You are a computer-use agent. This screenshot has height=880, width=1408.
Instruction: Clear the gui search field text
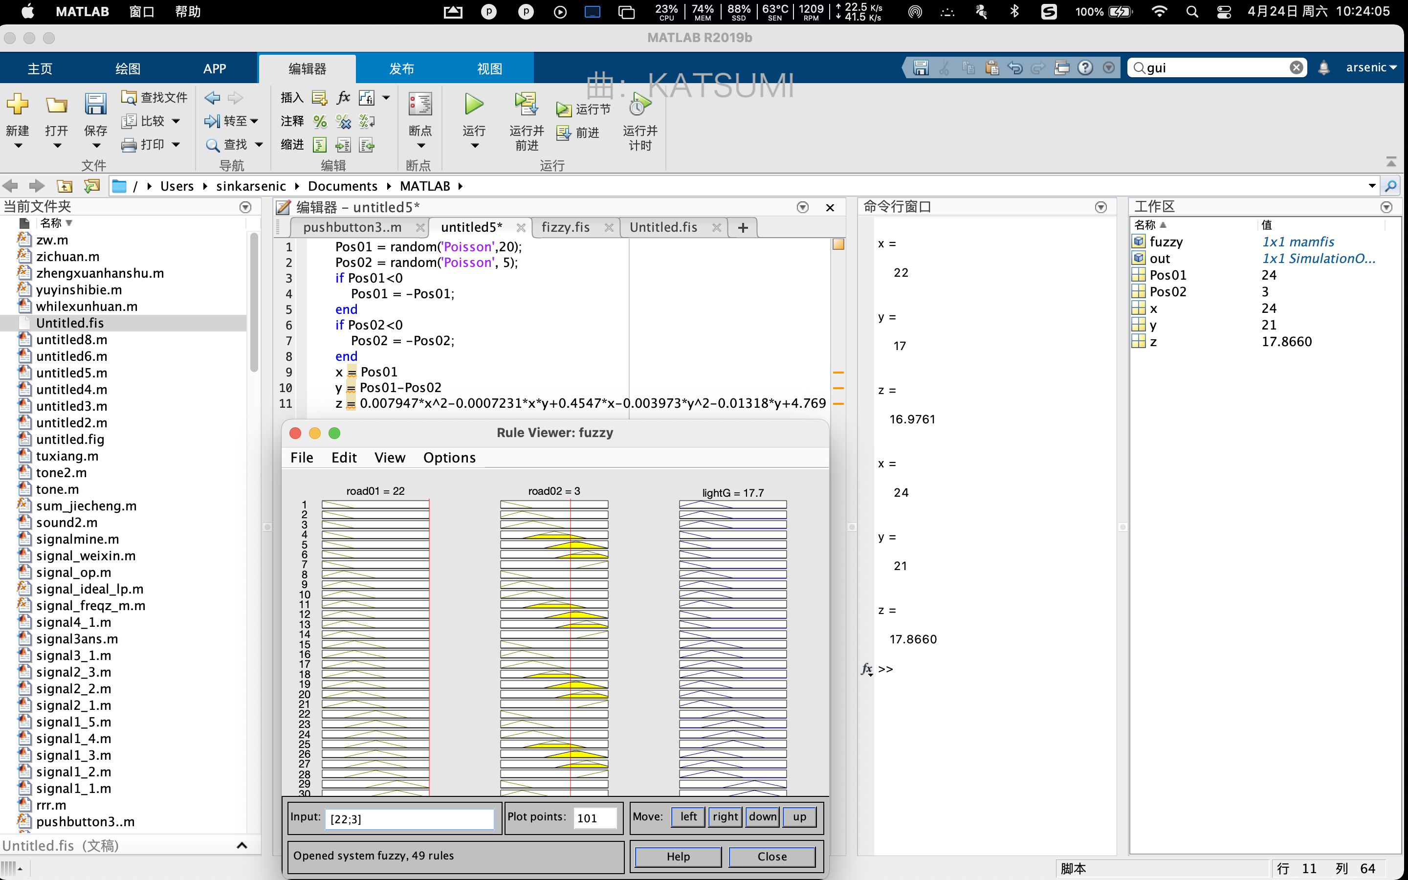(x=1296, y=67)
